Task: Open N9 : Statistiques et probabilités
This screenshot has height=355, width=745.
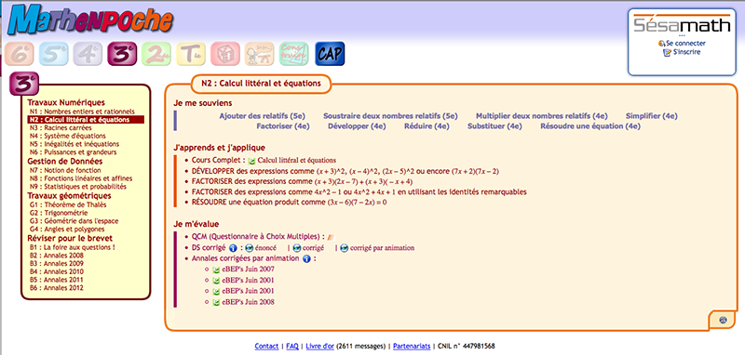Action: click(x=77, y=187)
